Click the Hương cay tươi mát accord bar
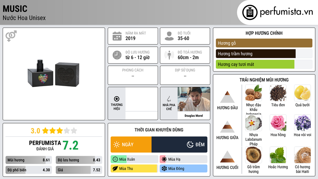The width and height of the screenshot is (318, 179). tap(264, 64)
